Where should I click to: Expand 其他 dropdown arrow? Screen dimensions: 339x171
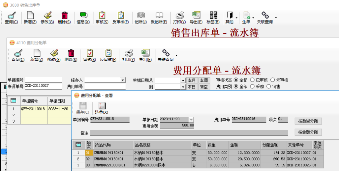(237, 18)
